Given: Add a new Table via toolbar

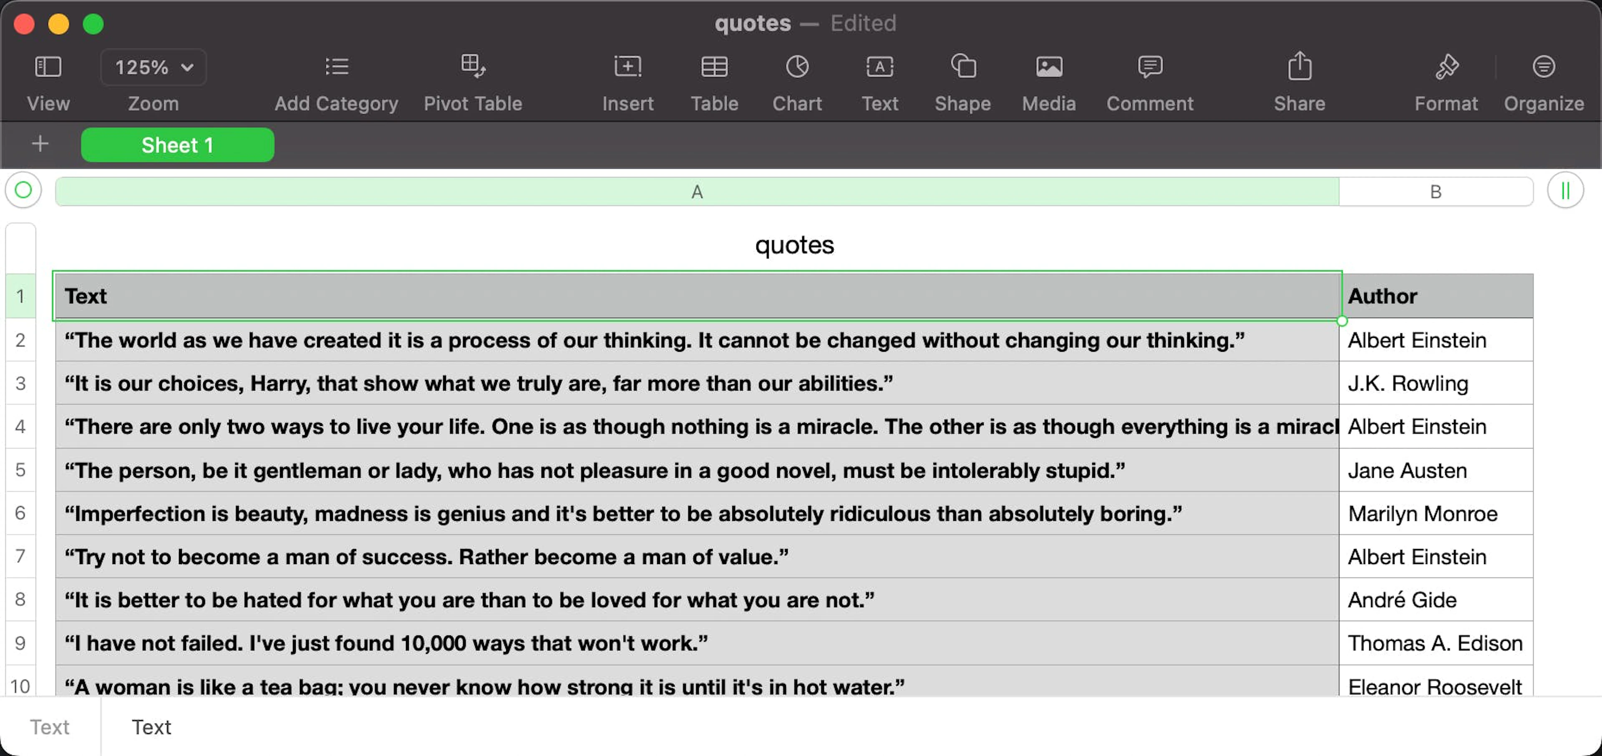Looking at the screenshot, I should click(x=714, y=66).
